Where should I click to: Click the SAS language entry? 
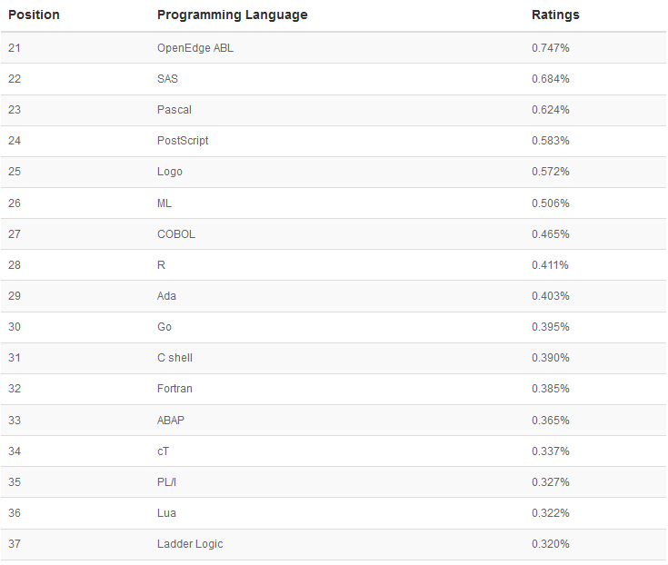[x=167, y=79]
